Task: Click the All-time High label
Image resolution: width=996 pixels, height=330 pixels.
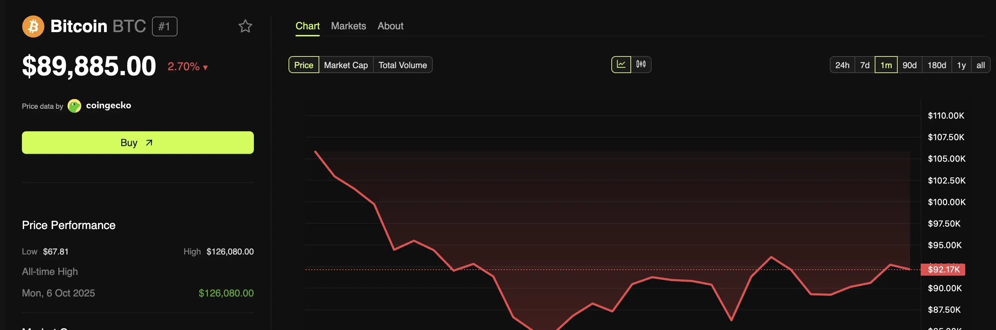Action: (50, 272)
